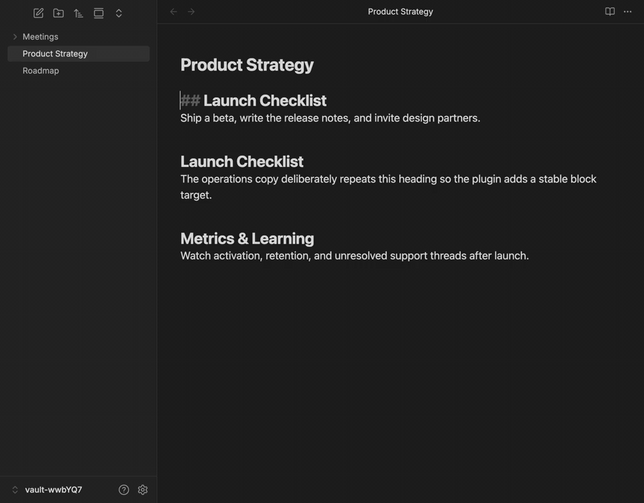Switch to reading view
The image size is (644, 503).
pyautogui.click(x=610, y=11)
